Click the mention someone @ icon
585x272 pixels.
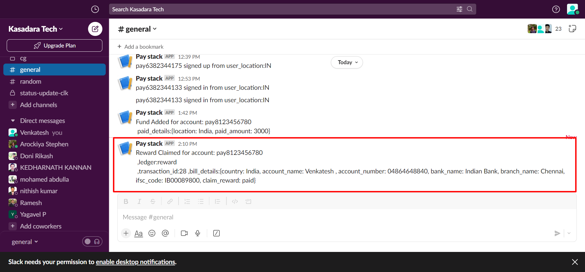point(165,233)
